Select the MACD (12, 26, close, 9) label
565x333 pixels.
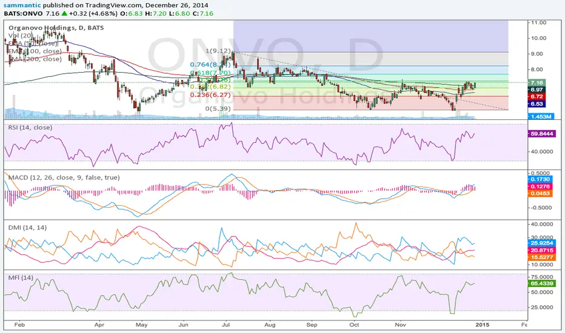point(64,177)
